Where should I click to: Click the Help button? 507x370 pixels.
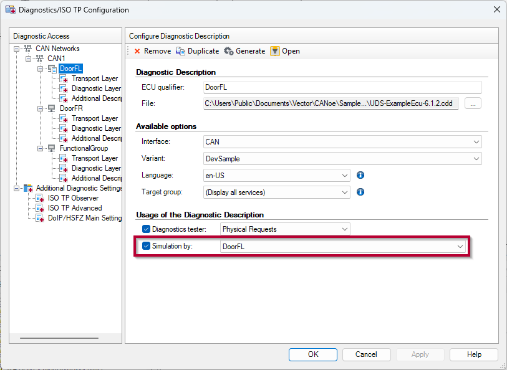pos(474,354)
